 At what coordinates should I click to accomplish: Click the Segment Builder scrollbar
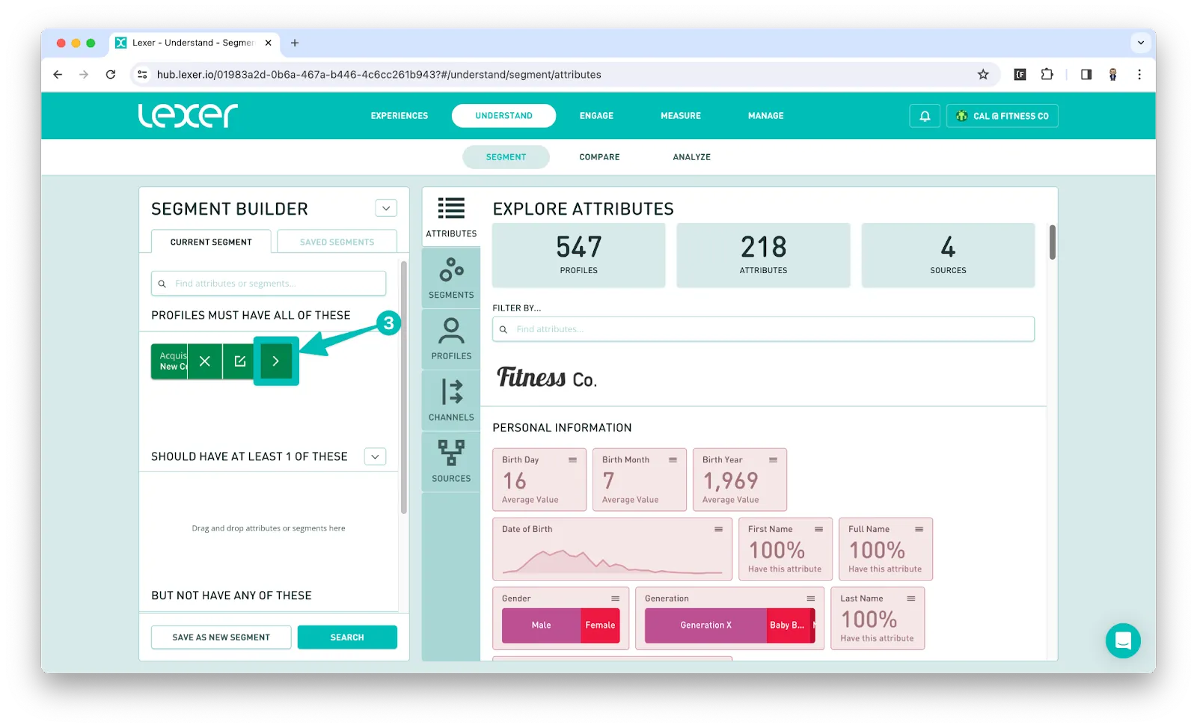404,388
